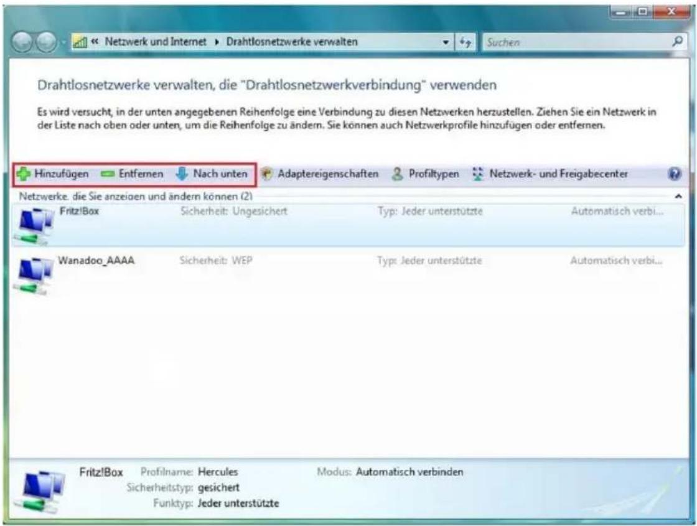Click the green plus Hinzufügen icon
The height and width of the screenshot is (526, 697).
coord(23,174)
